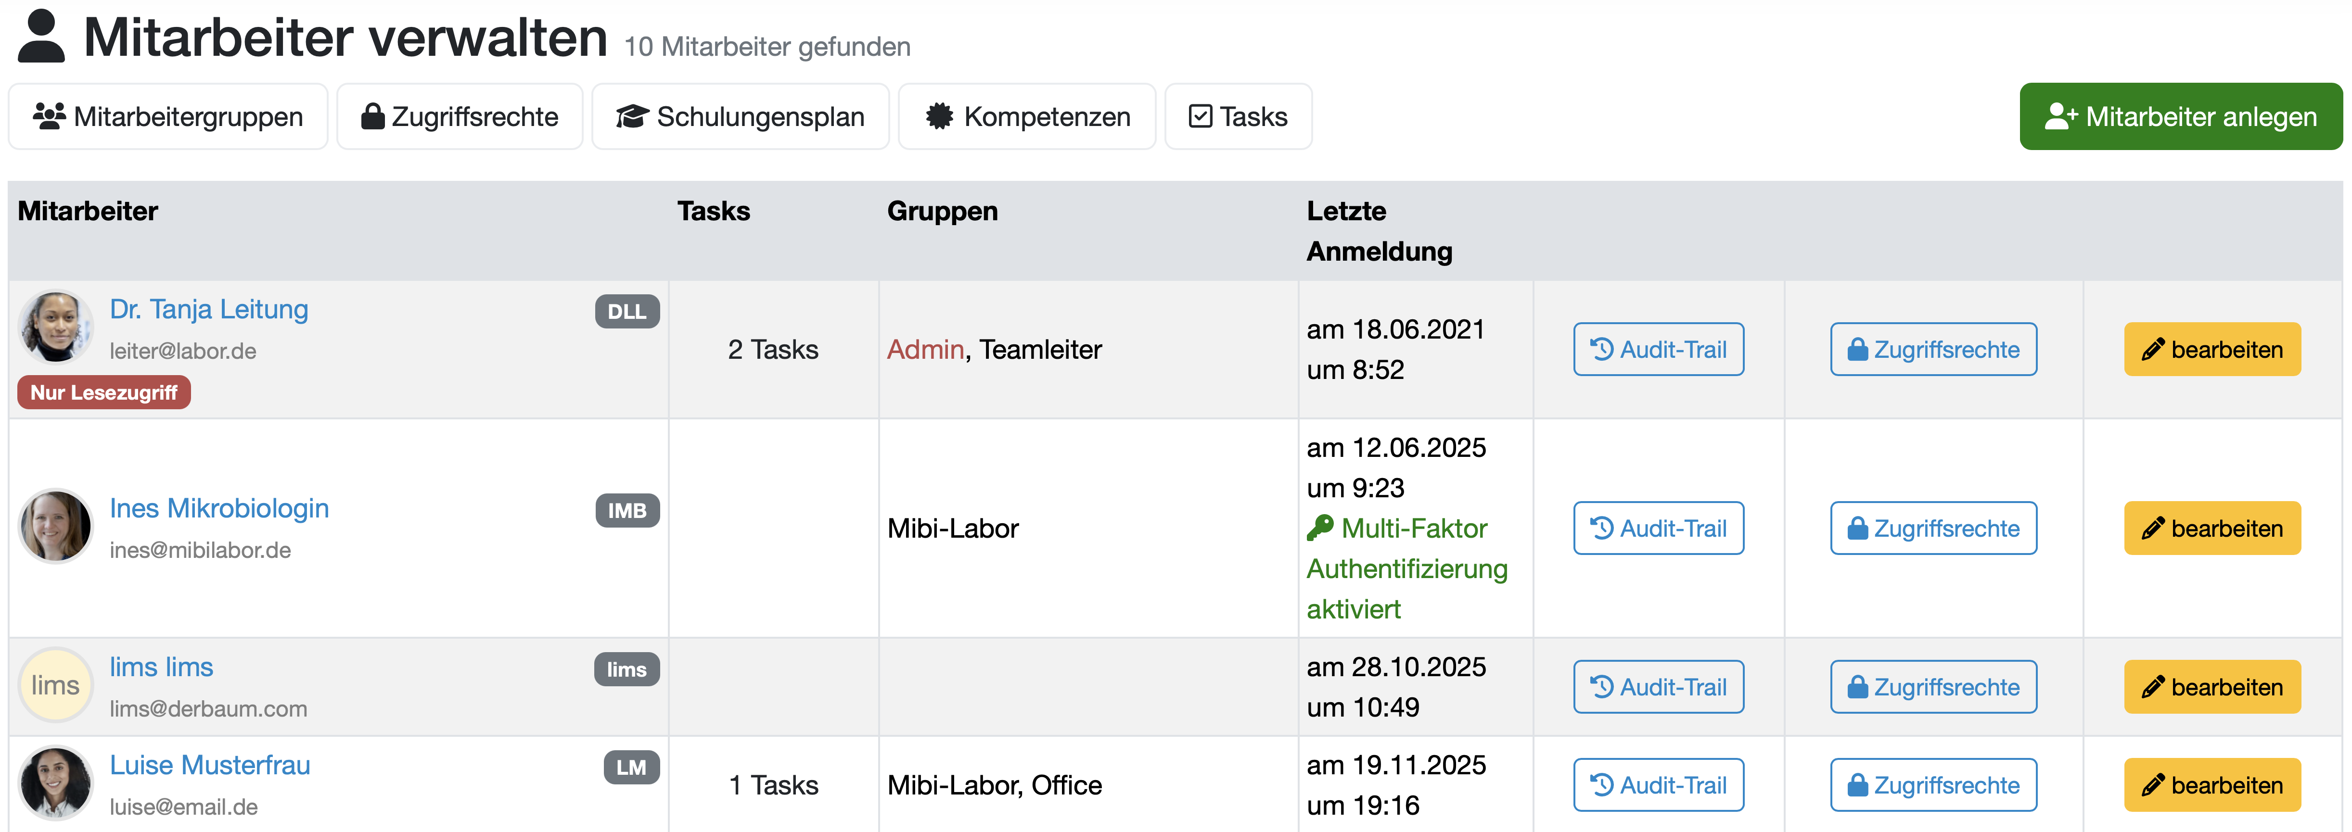Click the DLL initials badge
Viewport: 2352px width, 832px height.
coord(626,311)
